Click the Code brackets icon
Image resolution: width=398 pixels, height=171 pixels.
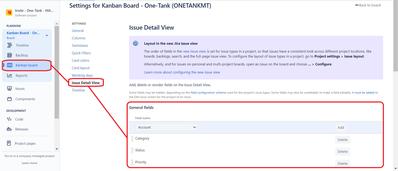click(x=10, y=119)
